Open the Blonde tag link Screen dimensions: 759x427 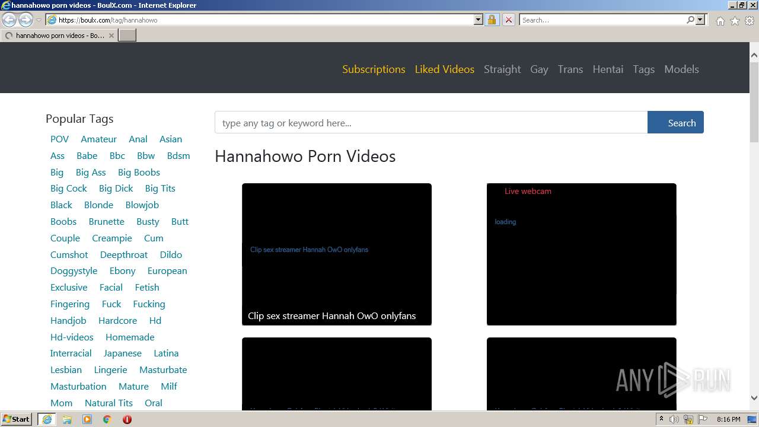pyautogui.click(x=98, y=205)
